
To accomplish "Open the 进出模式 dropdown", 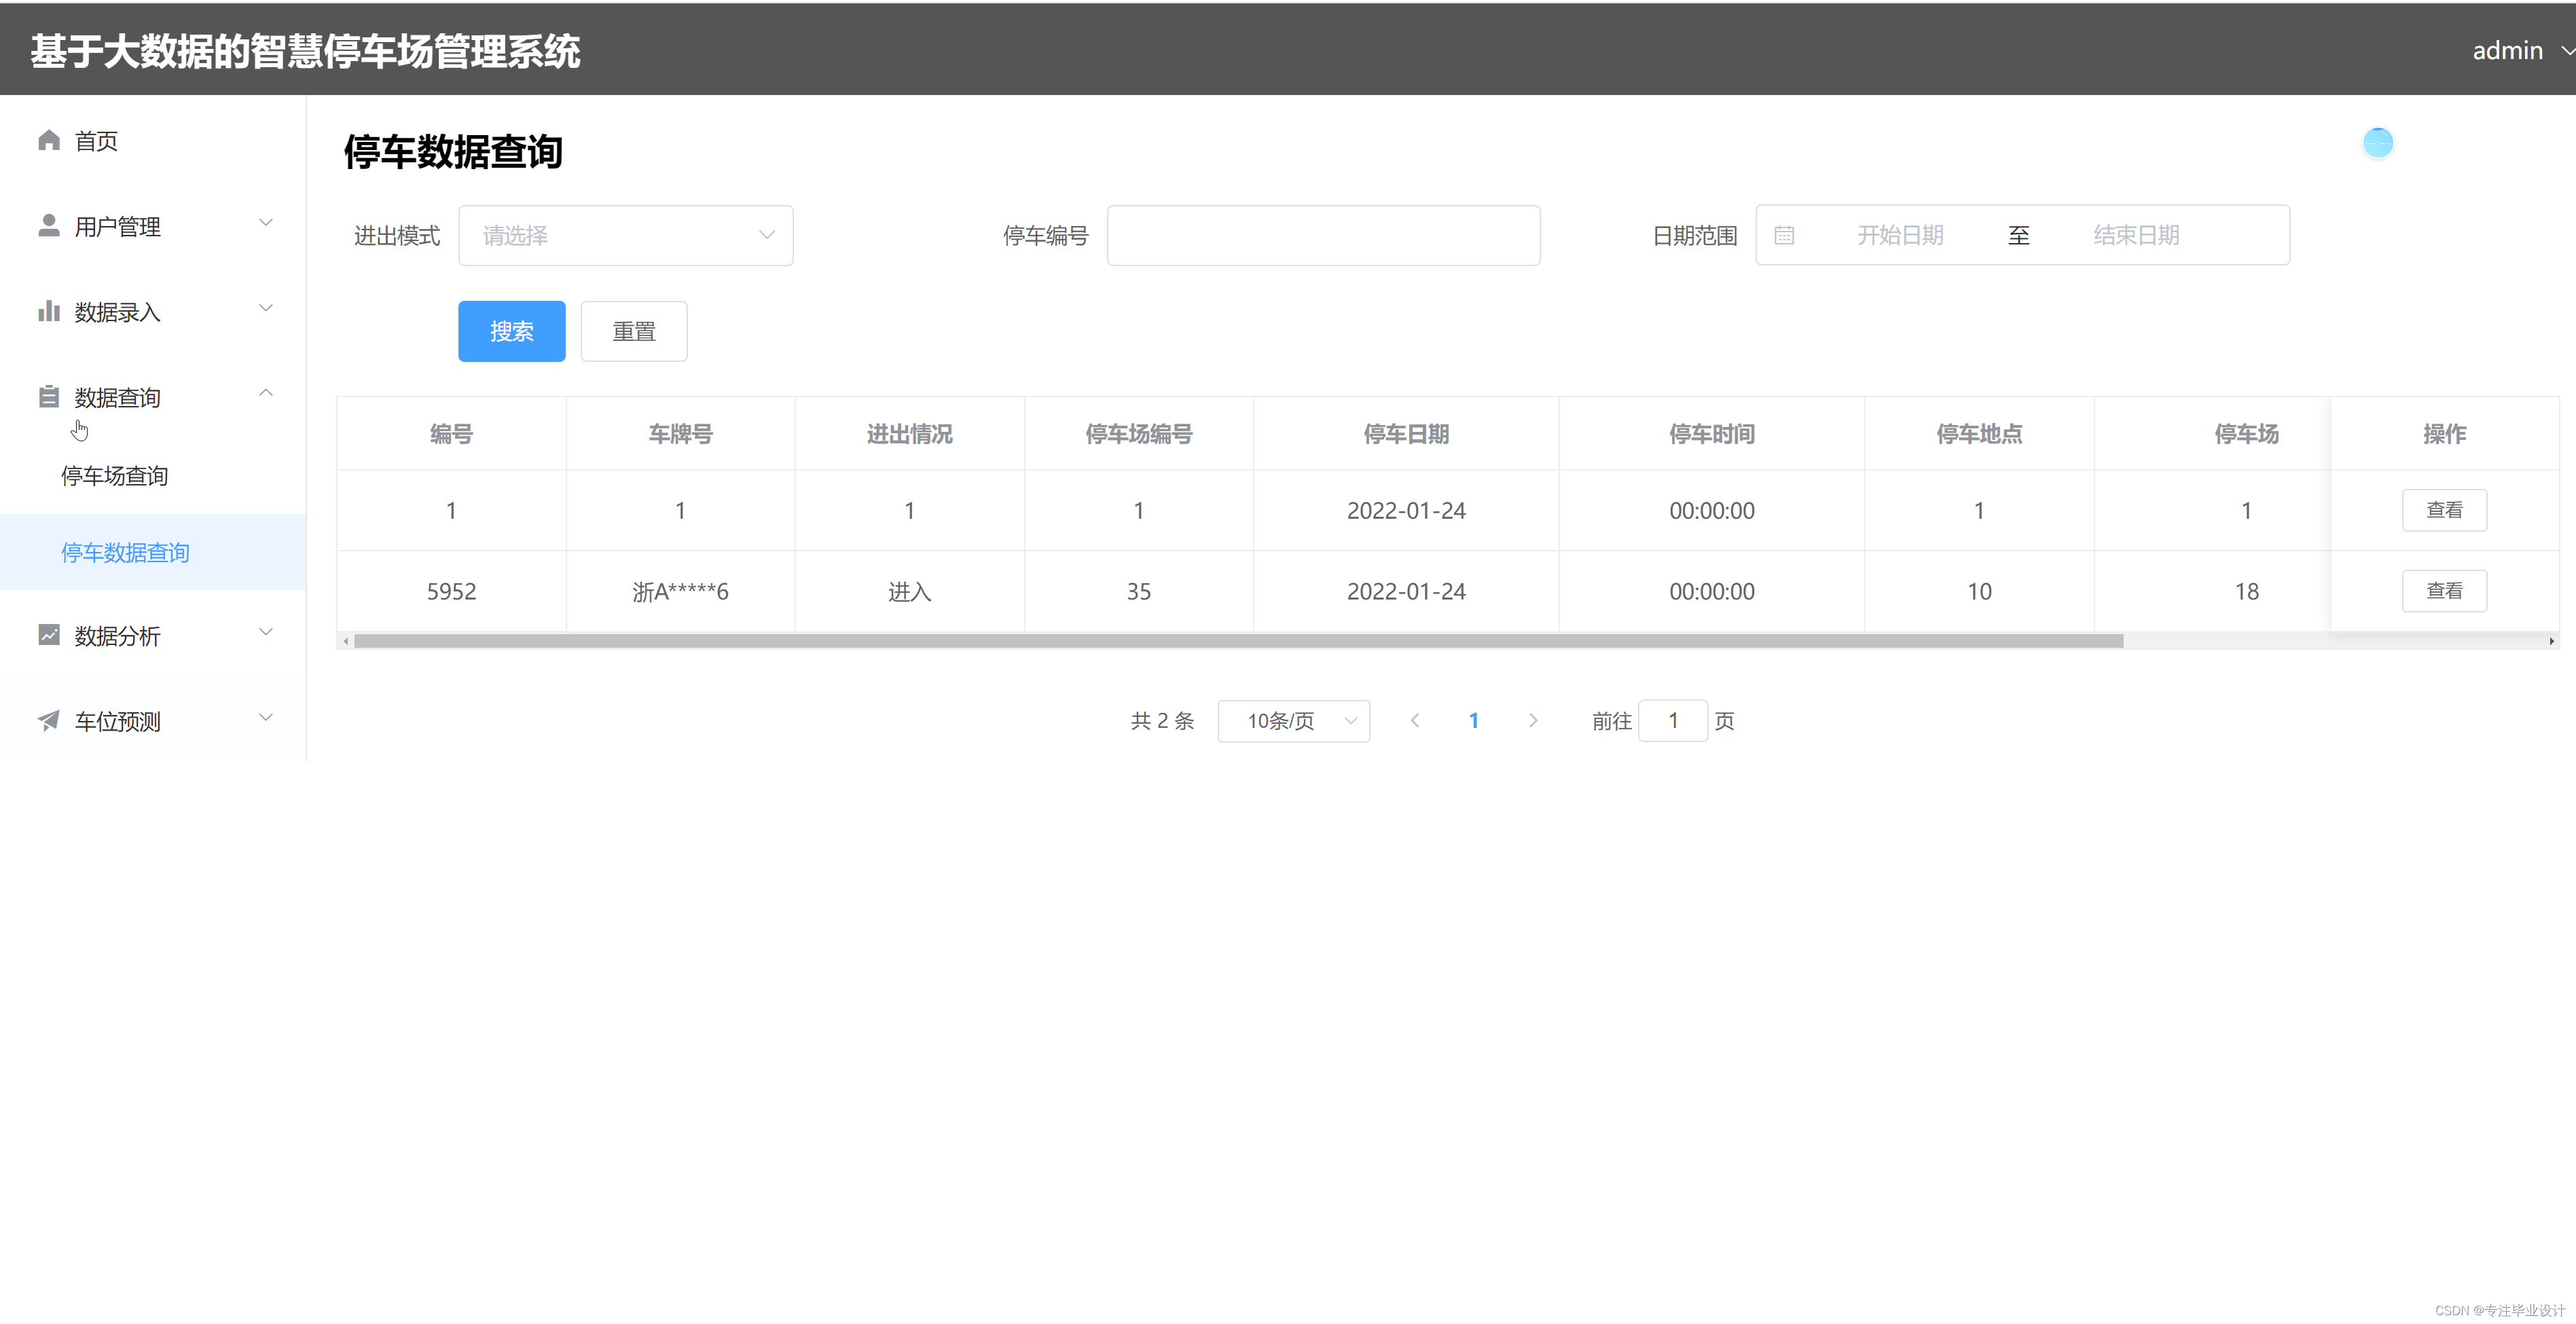I will pyautogui.click(x=625, y=235).
